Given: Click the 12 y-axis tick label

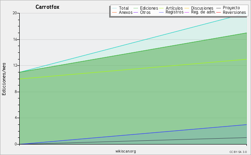Looking at the screenshot, I should 15,65.
